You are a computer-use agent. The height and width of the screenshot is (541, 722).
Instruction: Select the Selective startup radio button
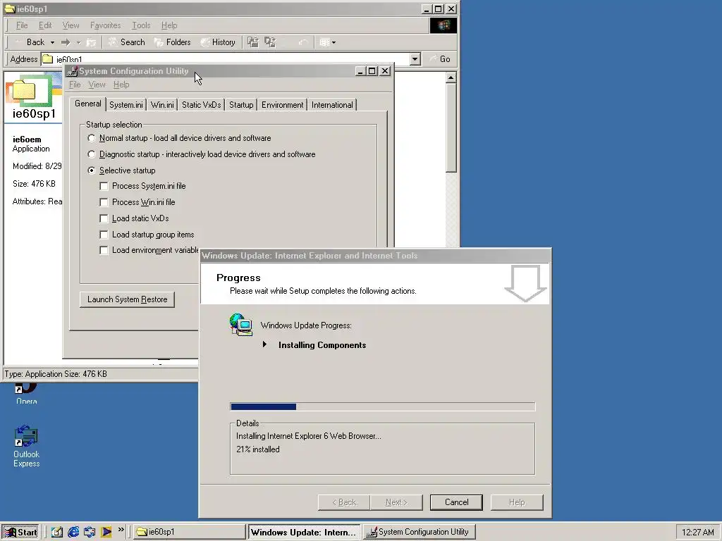pos(92,170)
